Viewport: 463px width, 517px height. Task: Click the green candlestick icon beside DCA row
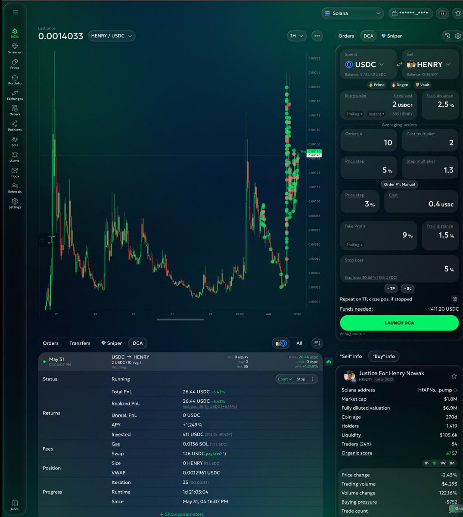329,361
